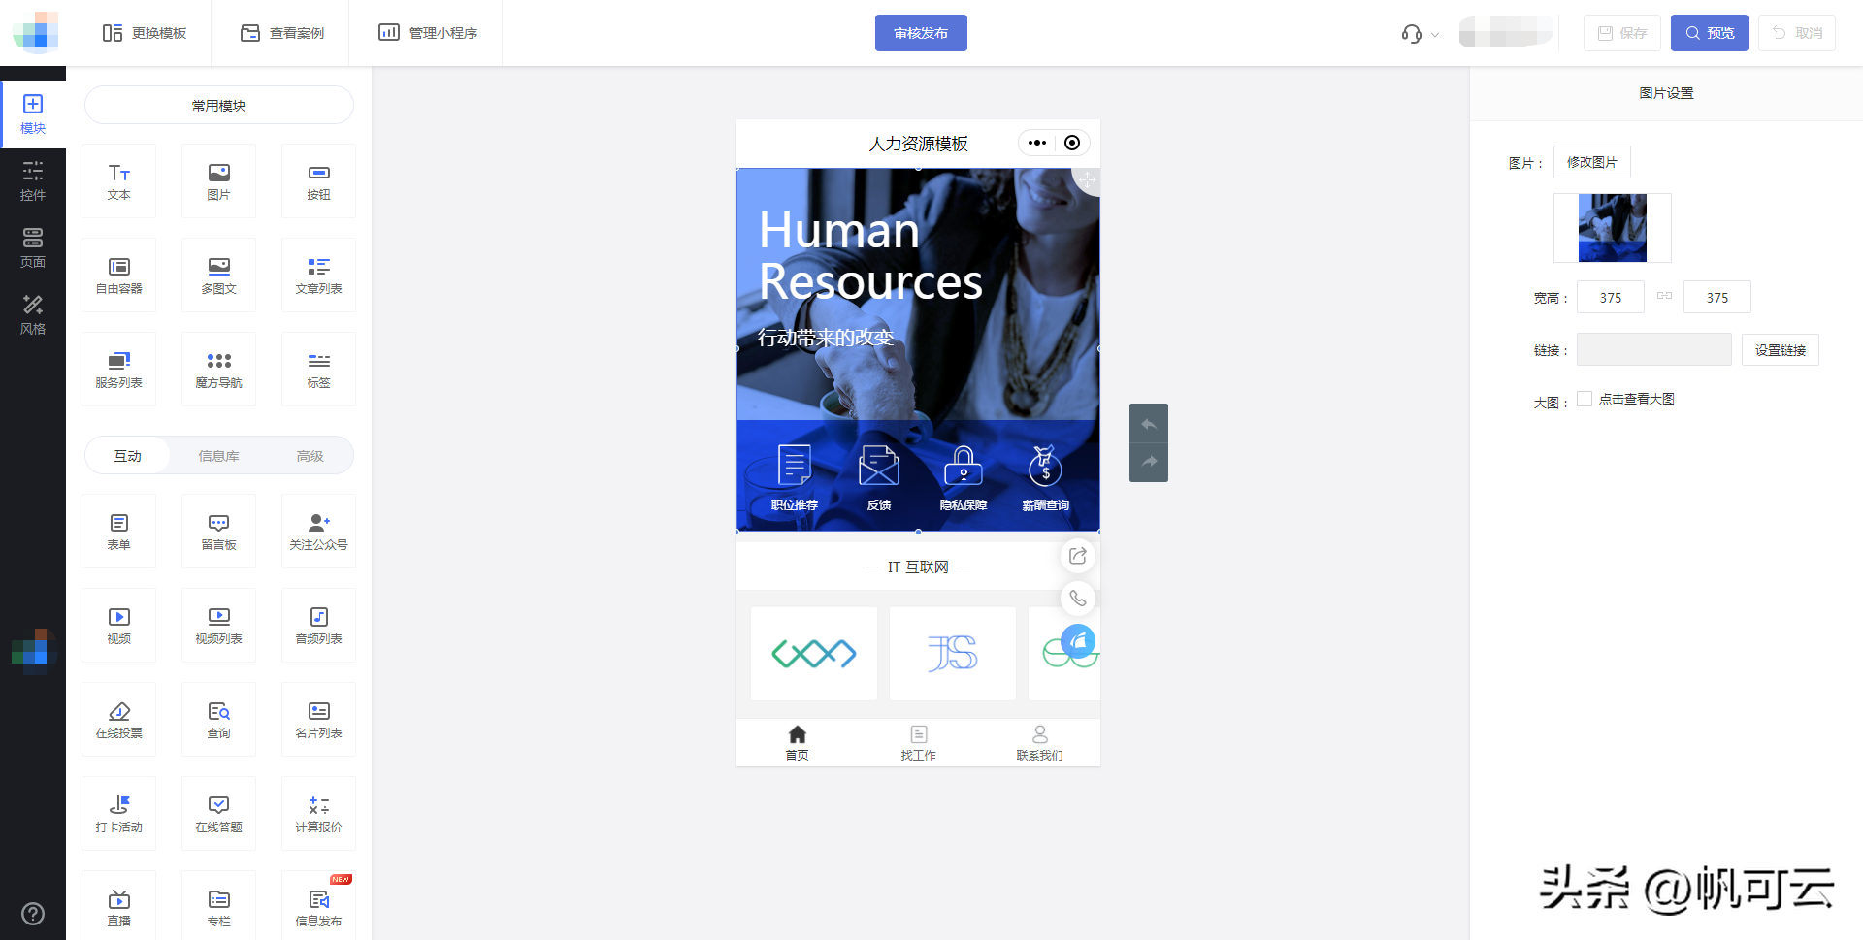The width and height of the screenshot is (1863, 940).
Task: Select the 图片 image module
Action: [218, 181]
